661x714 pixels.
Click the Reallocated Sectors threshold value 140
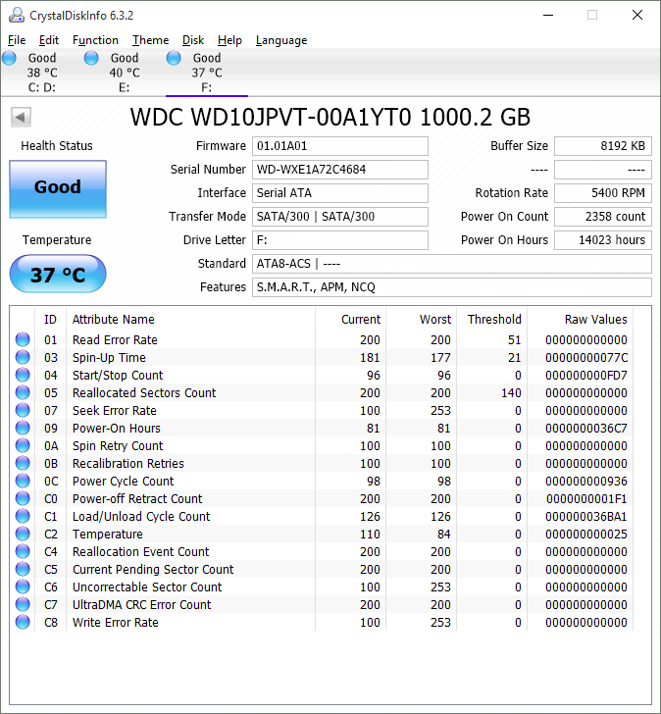pyautogui.click(x=511, y=392)
